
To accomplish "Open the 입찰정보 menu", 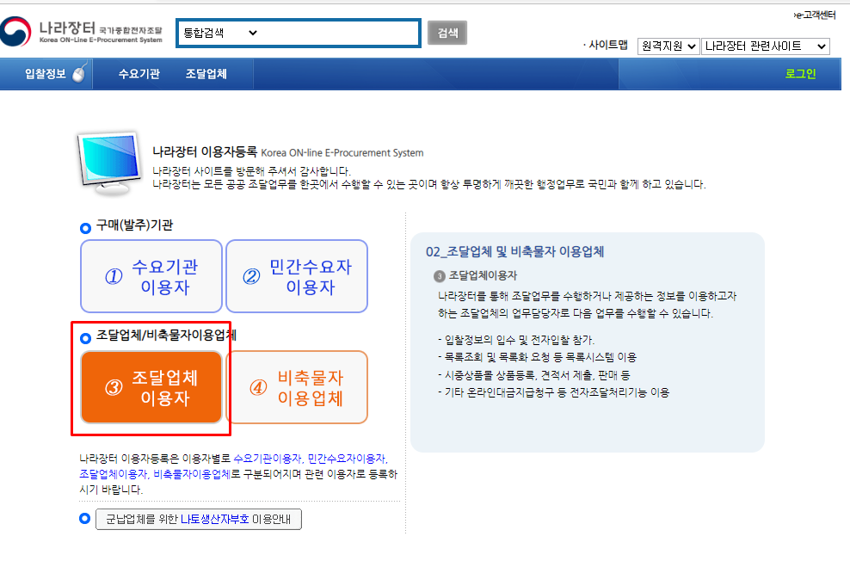I will 46,74.
